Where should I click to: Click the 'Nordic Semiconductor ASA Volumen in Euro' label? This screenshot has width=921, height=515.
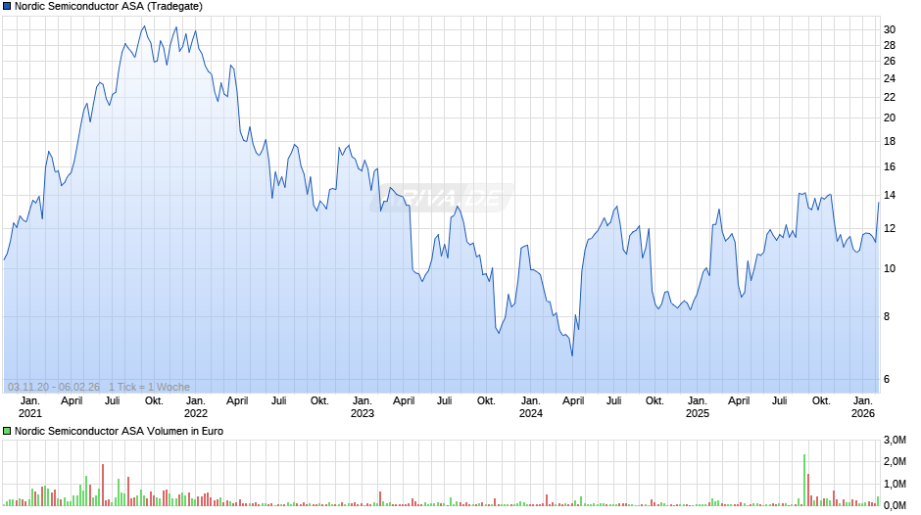[x=119, y=431]
